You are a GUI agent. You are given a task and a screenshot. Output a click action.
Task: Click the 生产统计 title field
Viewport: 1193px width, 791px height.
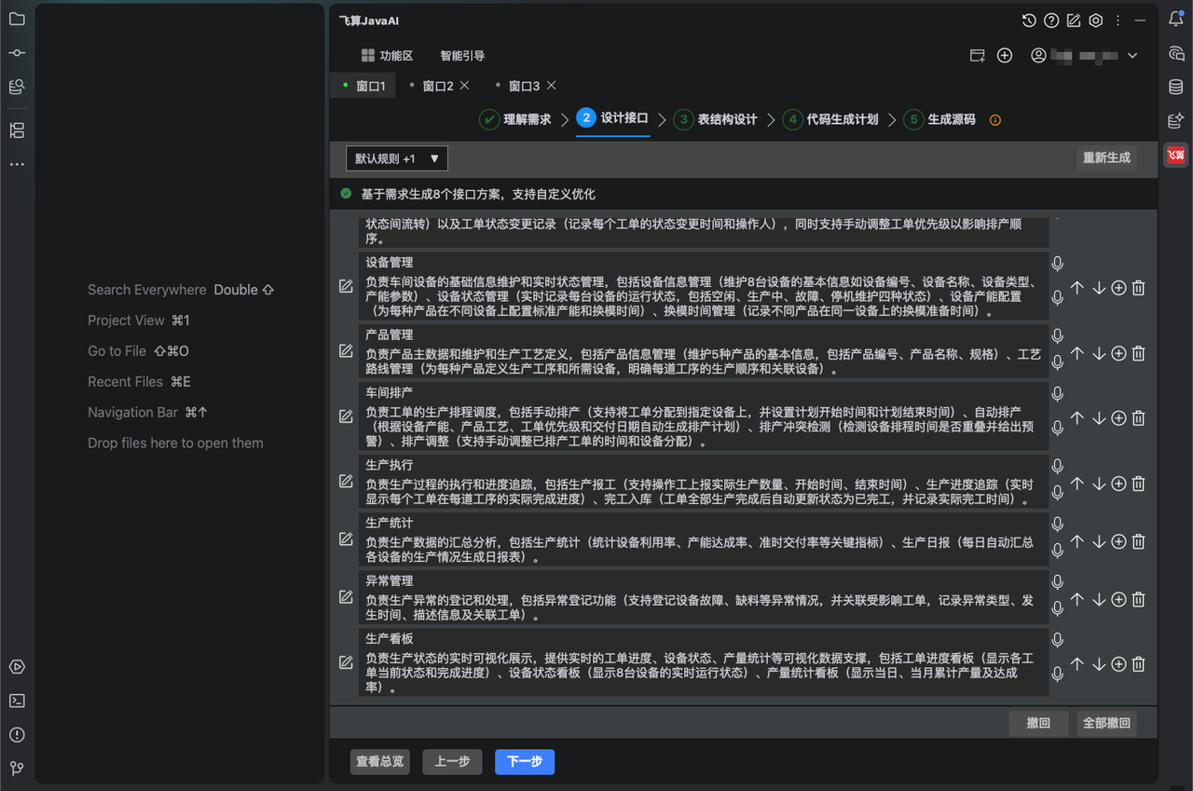pyautogui.click(x=704, y=523)
